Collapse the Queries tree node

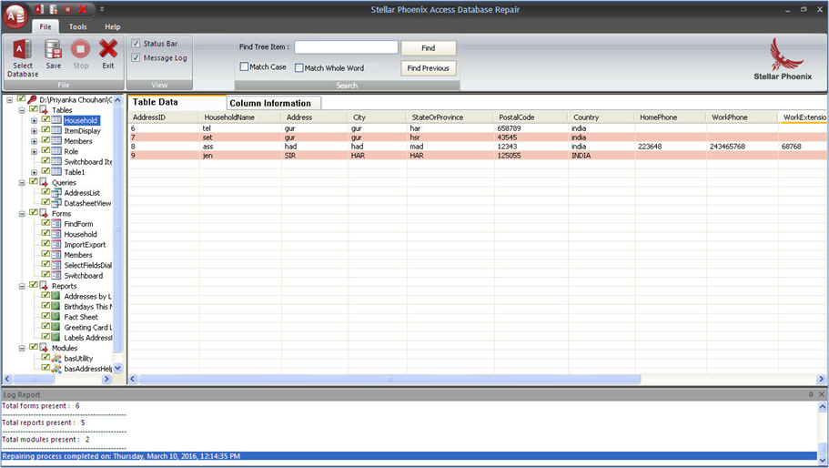(x=22, y=183)
